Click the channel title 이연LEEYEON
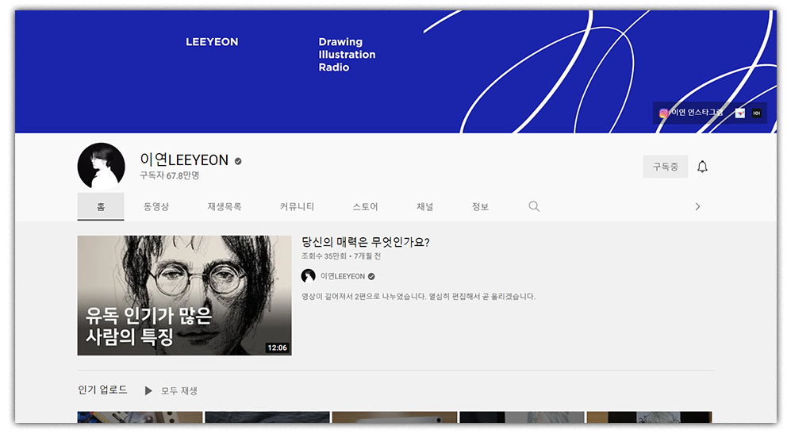Screen dimensions: 791x438 point(184,160)
